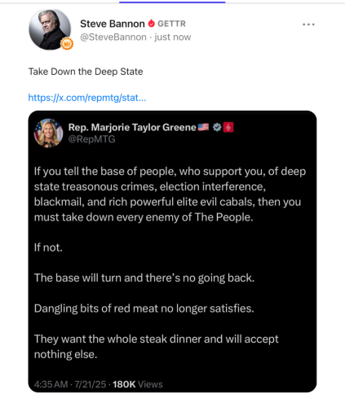Click the blue verified checkmark badge
Image resolution: width=345 pixels, height=407 pixels.
[217, 127]
